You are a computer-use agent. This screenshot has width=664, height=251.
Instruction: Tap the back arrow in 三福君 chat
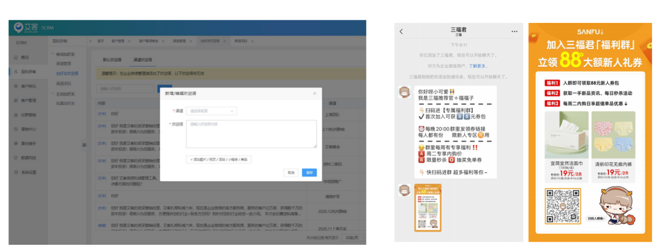(401, 31)
